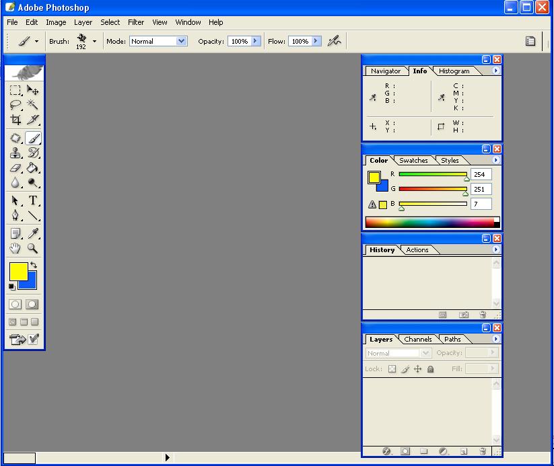Switch to the Navigator tab
554x466 pixels.
tap(386, 71)
